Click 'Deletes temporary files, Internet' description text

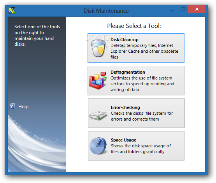click(142, 45)
